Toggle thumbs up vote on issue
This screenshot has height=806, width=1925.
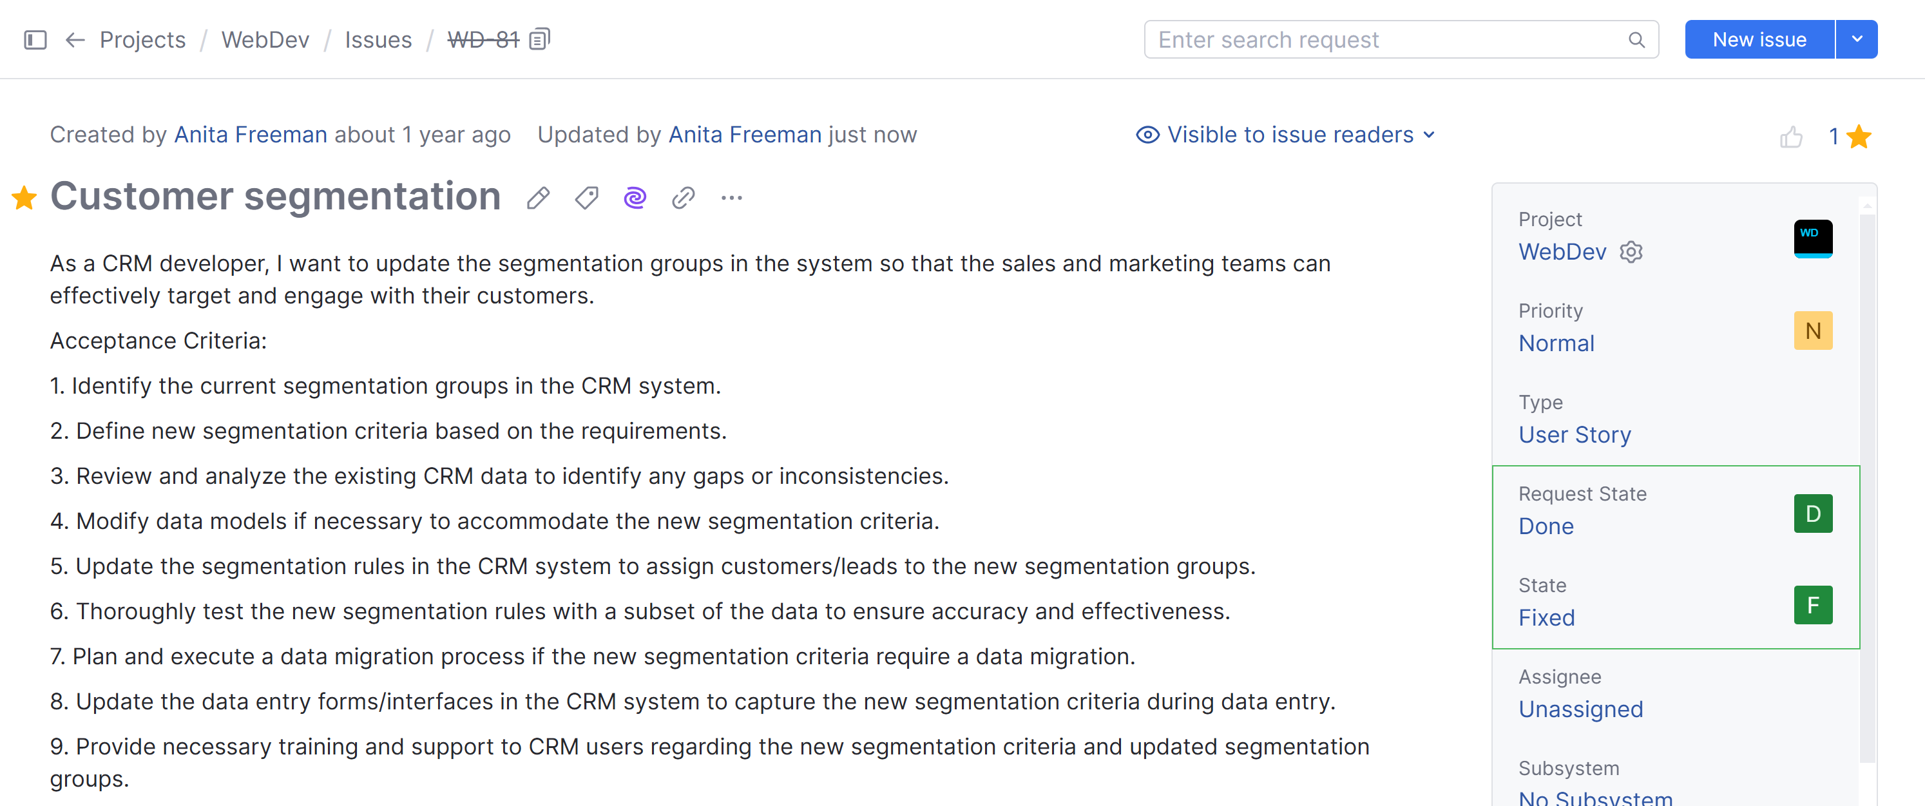point(1791,137)
